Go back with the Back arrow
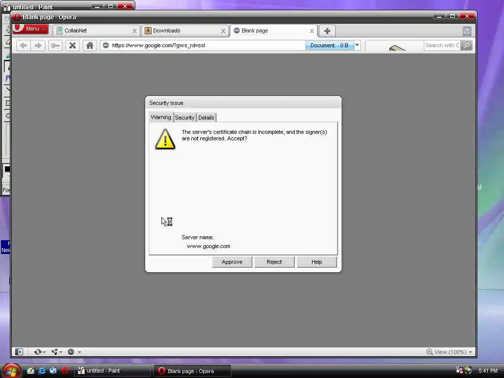Viewport: 504px width, 378px height. (x=24, y=45)
